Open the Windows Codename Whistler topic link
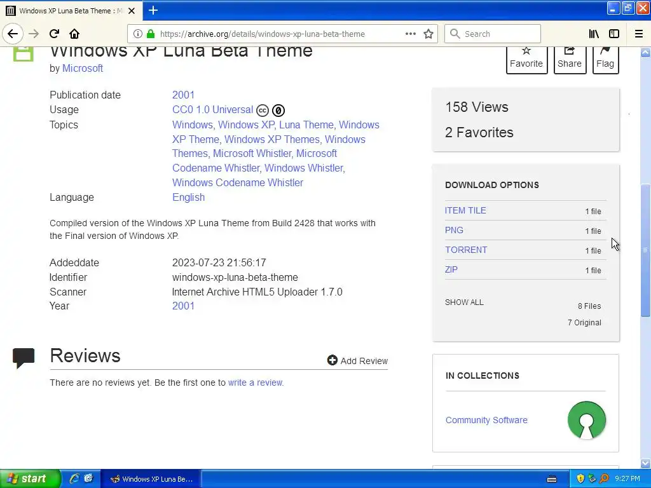This screenshot has width=651, height=488. 238,182
